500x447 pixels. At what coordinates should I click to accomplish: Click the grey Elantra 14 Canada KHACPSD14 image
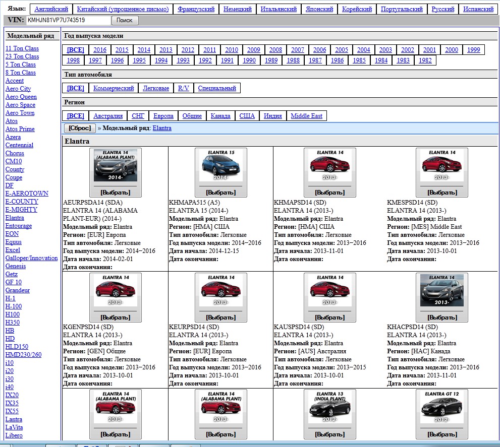[441, 291]
